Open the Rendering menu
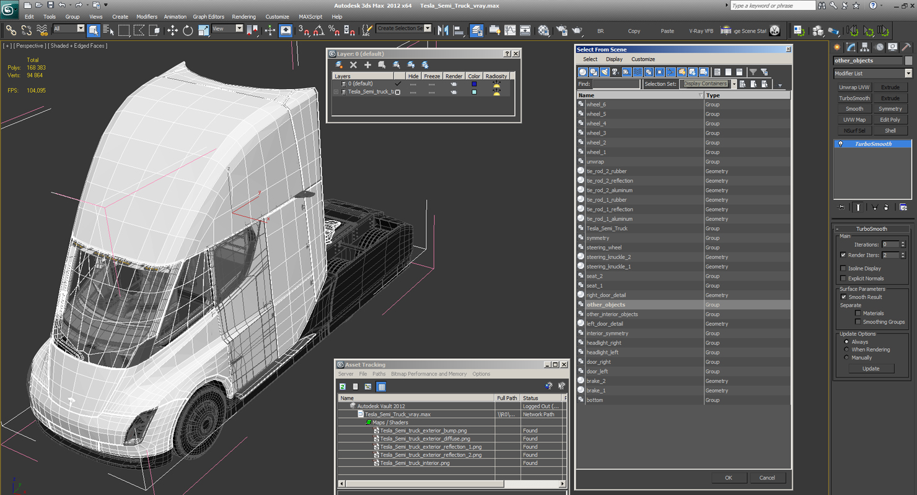917x495 pixels. coord(244,17)
